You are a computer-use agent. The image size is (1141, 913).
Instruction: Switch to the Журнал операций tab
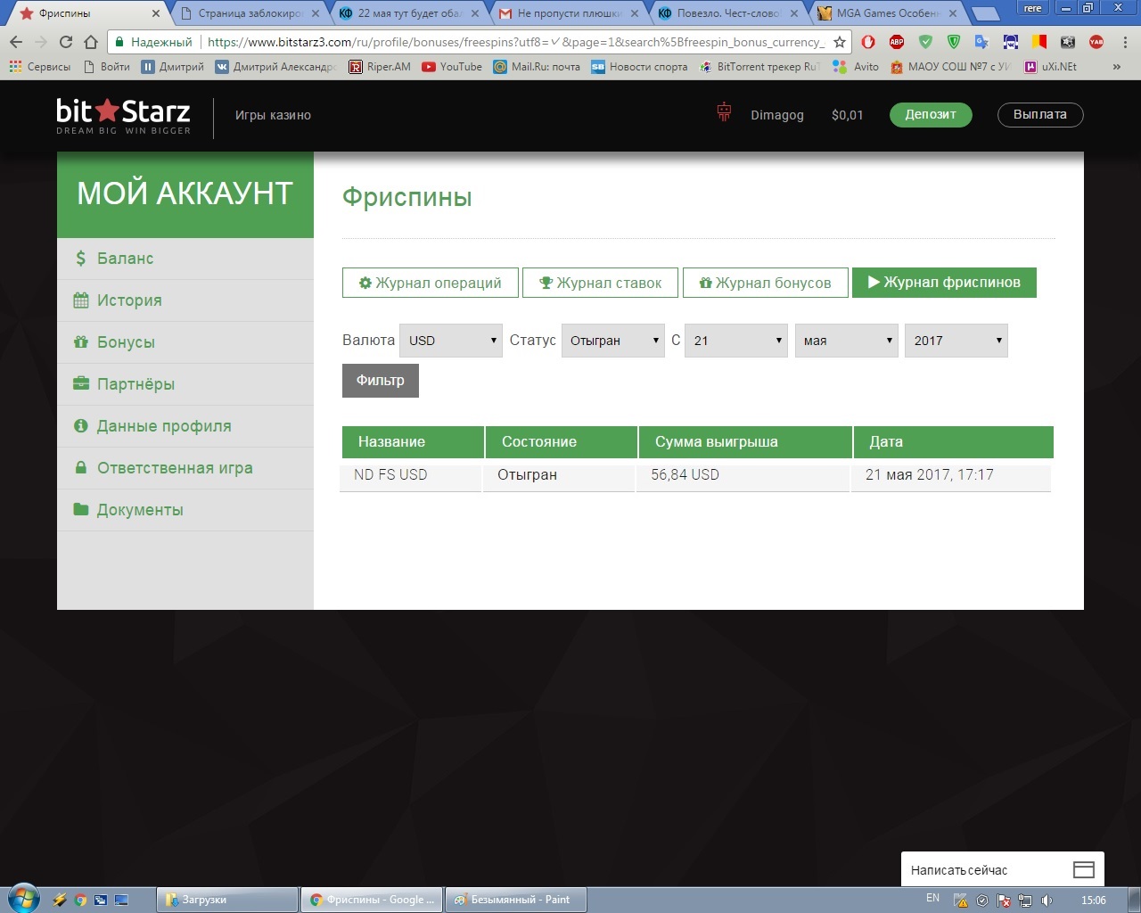pos(430,283)
